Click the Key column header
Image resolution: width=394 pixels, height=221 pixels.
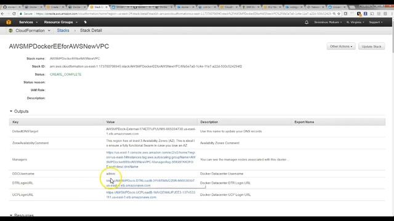coord(15,122)
